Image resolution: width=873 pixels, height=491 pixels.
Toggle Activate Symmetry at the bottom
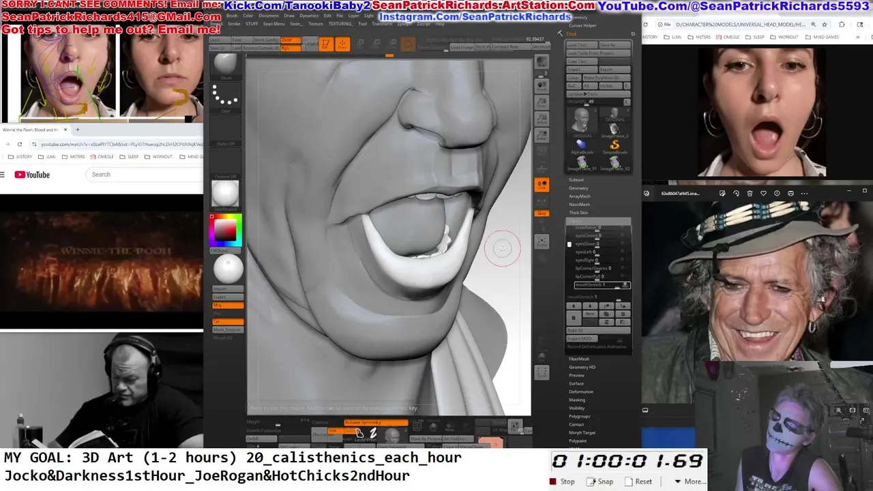coord(376,423)
